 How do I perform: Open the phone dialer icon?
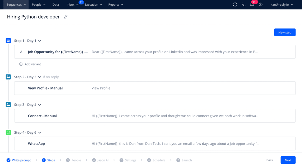(243, 4)
